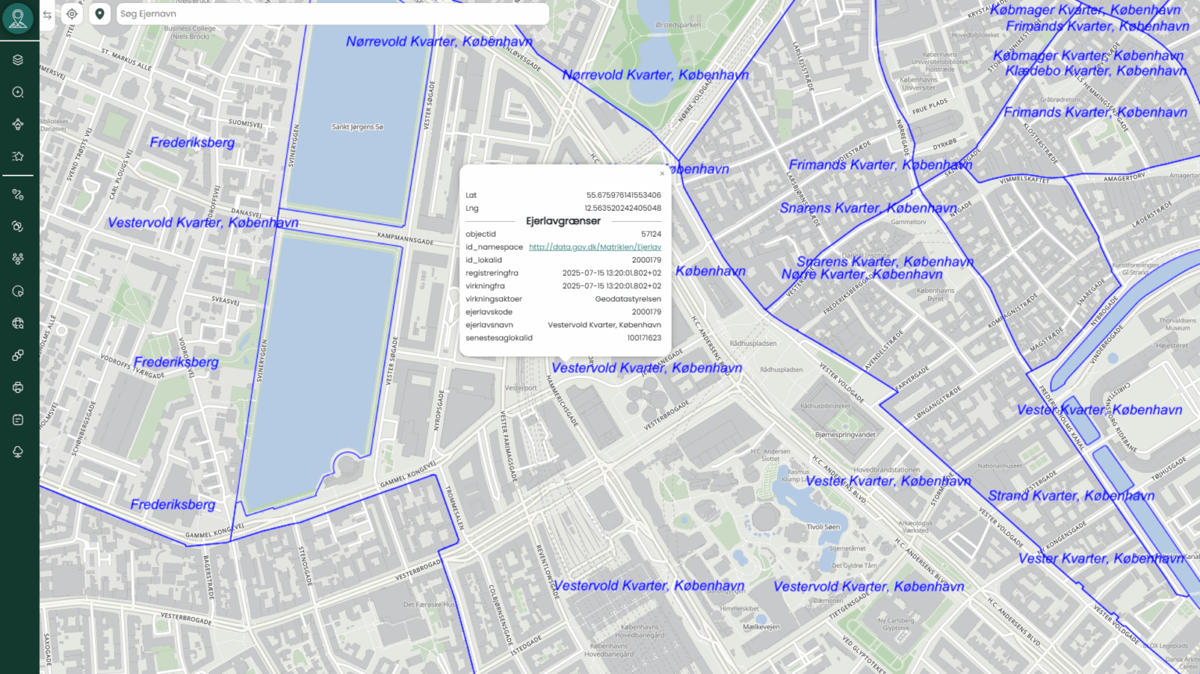Activate the compass locate button near search bar

pyautogui.click(x=72, y=13)
